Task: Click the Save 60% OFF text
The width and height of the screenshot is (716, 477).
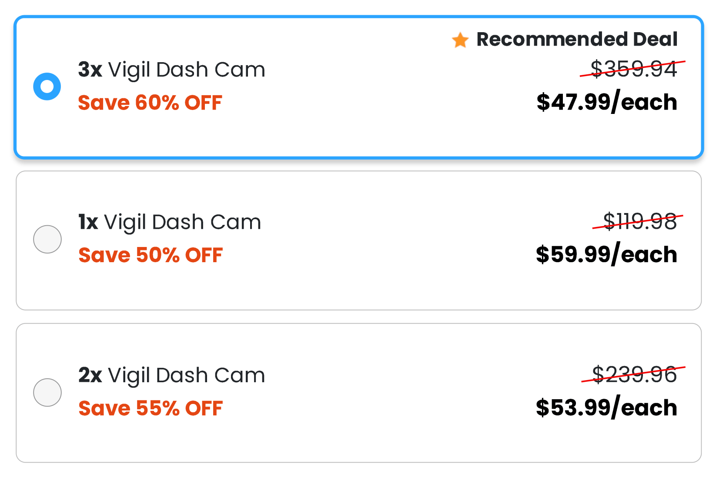Action: (150, 103)
